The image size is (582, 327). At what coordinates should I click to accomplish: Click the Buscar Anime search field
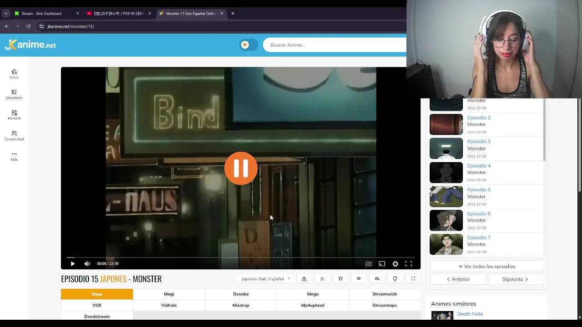click(x=336, y=45)
